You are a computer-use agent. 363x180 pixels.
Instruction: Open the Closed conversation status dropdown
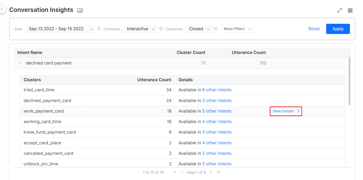(x=199, y=29)
